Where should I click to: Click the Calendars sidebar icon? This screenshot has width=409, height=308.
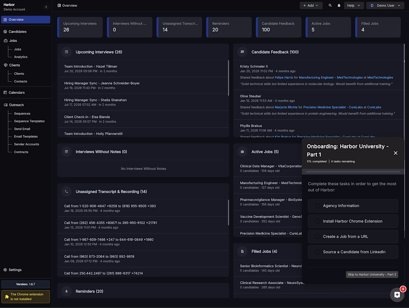coord(5,92)
